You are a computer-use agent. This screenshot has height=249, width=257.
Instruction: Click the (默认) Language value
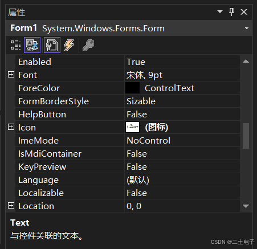(x=138, y=180)
